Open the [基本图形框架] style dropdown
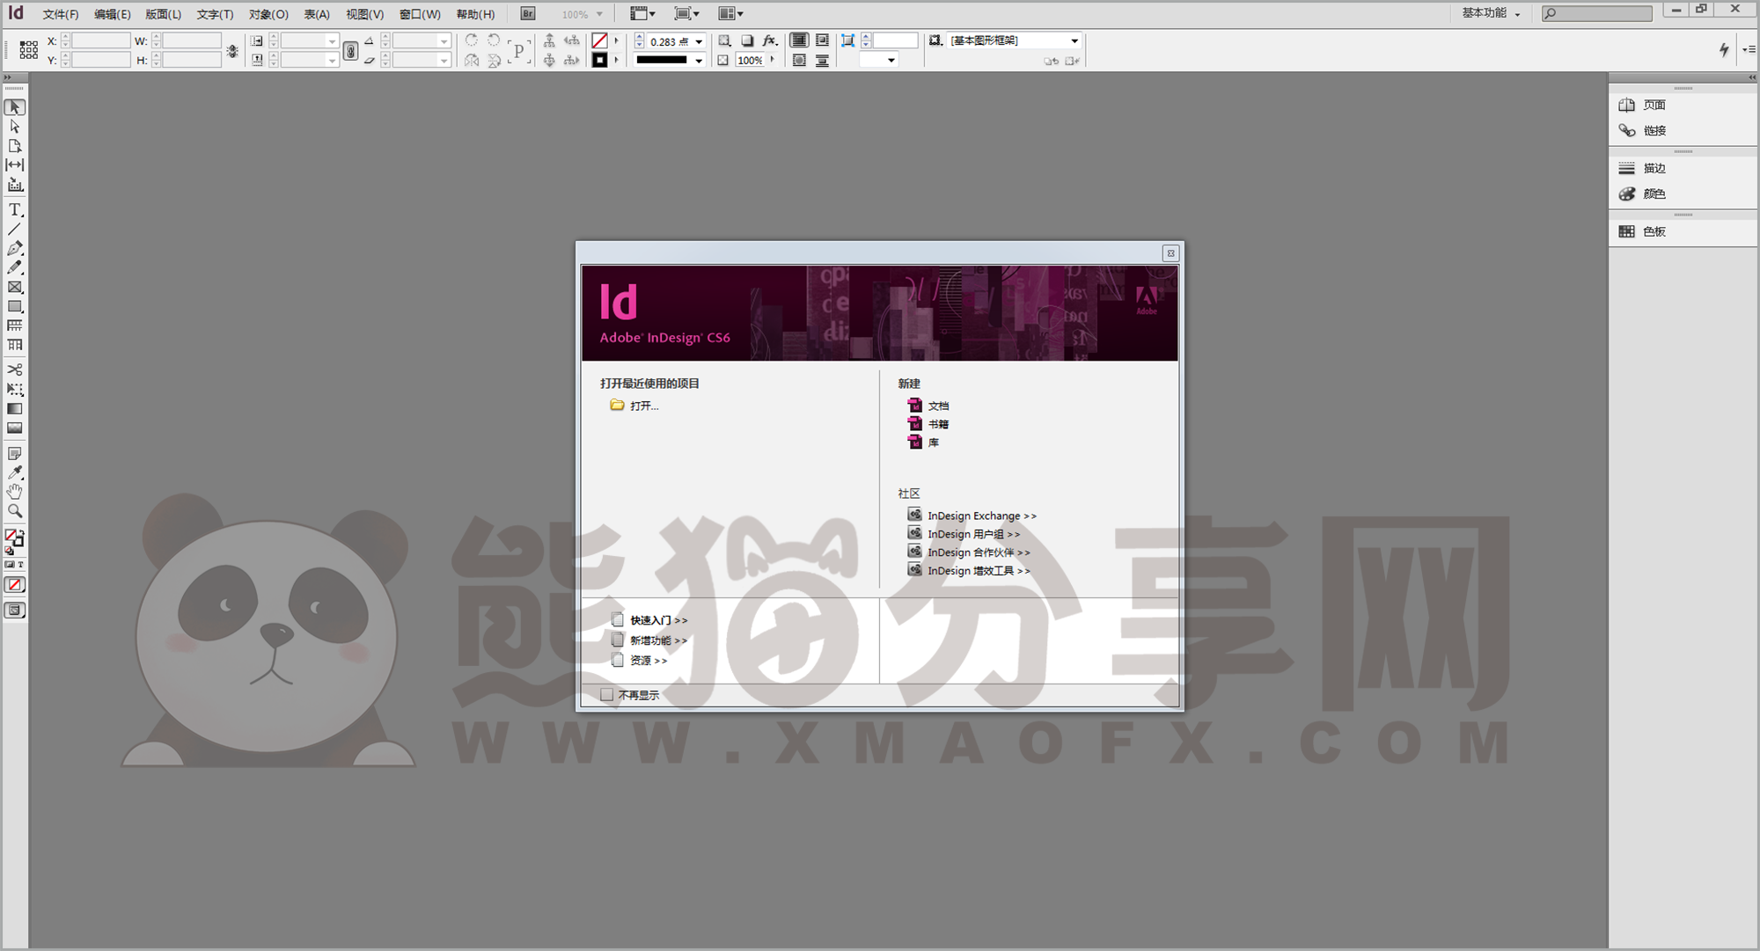 [x=1073, y=40]
